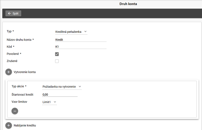The width and height of the screenshot is (202, 130).
Task: Click the Vytvorenie konta section label
Action: click(x=25, y=72)
